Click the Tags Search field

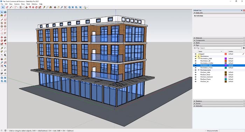(220, 48)
